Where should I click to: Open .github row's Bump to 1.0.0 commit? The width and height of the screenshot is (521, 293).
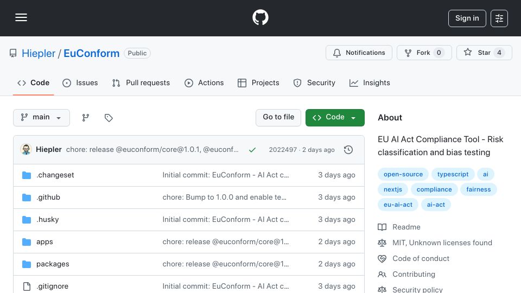[224, 198]
